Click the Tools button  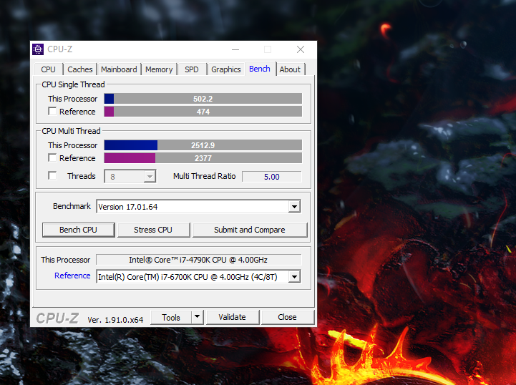[x=171, y=317]
